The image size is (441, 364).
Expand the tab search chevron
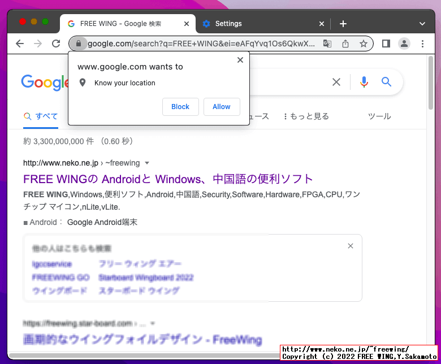[422, 24]
